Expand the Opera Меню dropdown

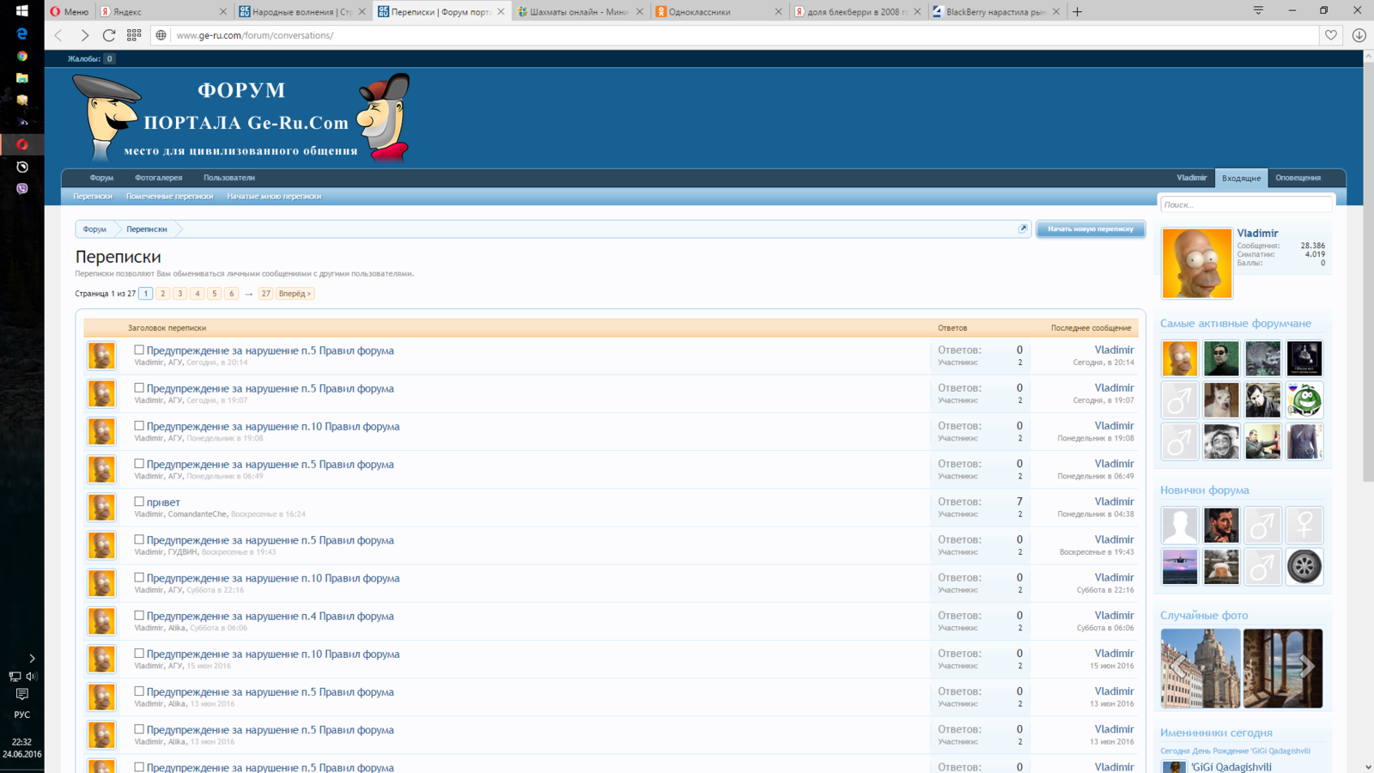click(69, 11)
